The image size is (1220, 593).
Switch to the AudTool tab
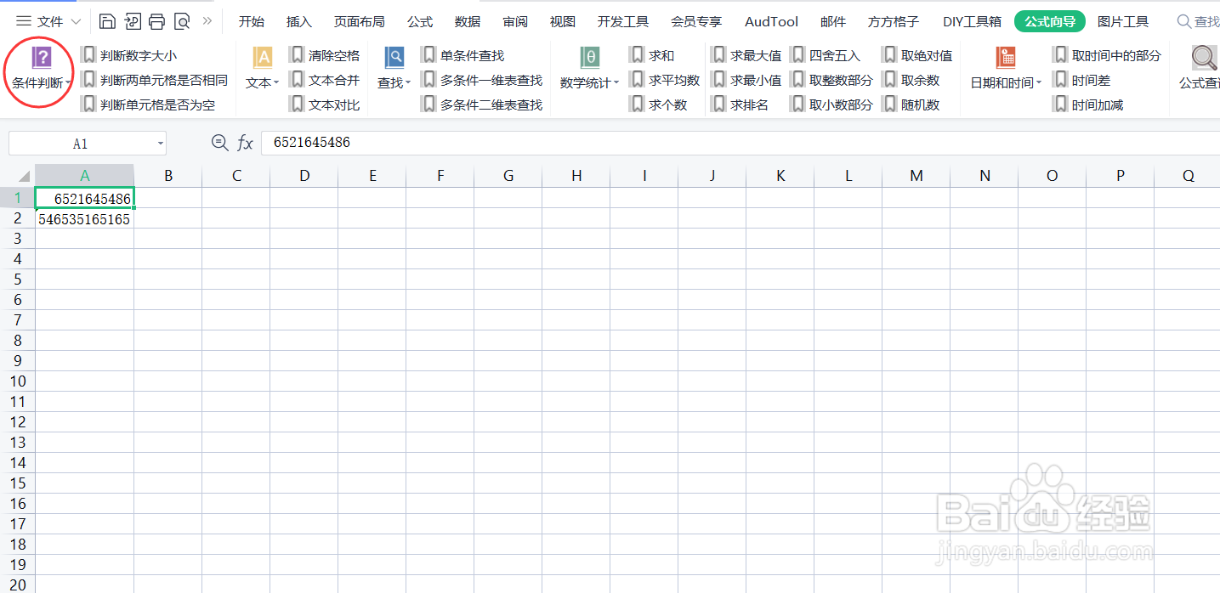(771, 21)
